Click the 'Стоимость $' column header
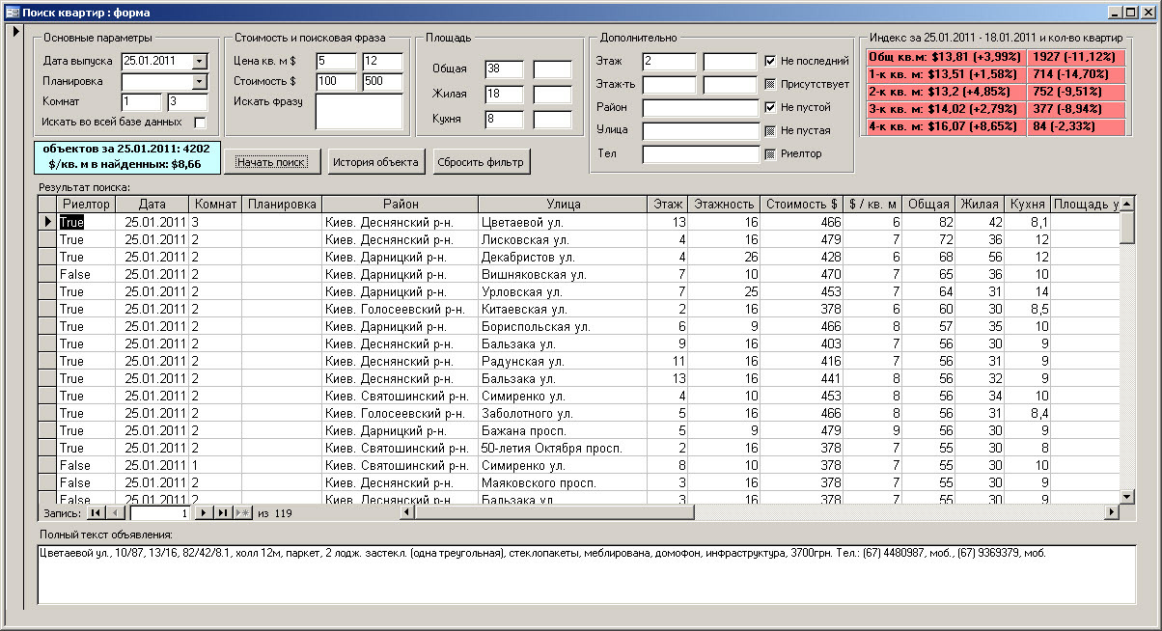 (x=801, y=204)
